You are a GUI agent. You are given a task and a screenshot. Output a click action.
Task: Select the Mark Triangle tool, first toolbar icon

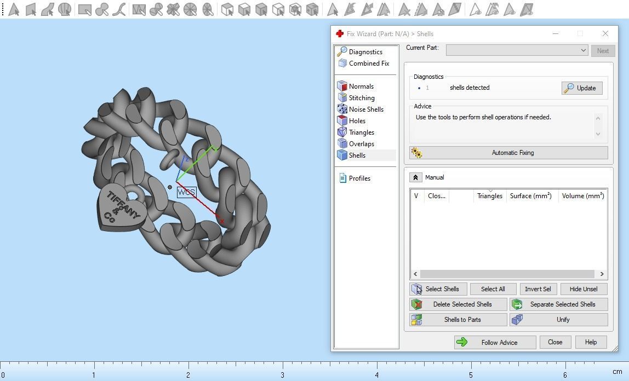(14, 9)
